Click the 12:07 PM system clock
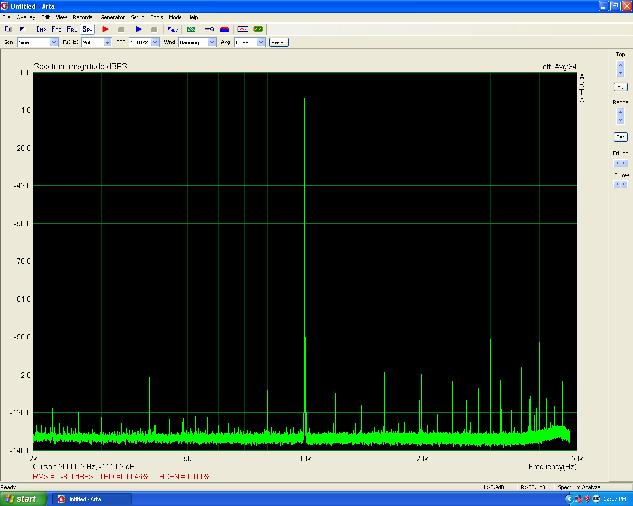This screenshot has width=633, height=506. [615, 499]
